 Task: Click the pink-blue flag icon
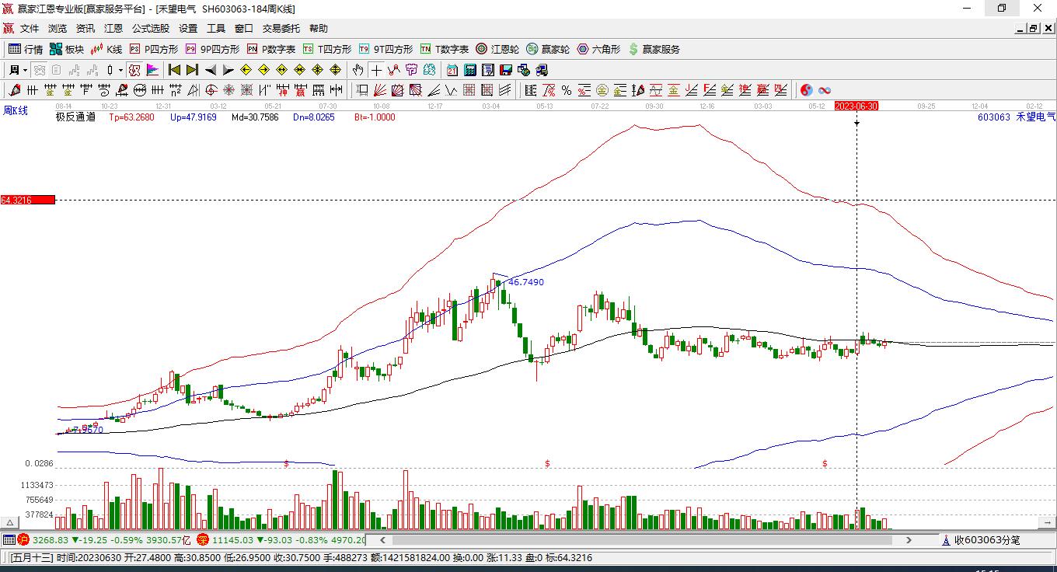pyautogui.click(x=153, y=70)
